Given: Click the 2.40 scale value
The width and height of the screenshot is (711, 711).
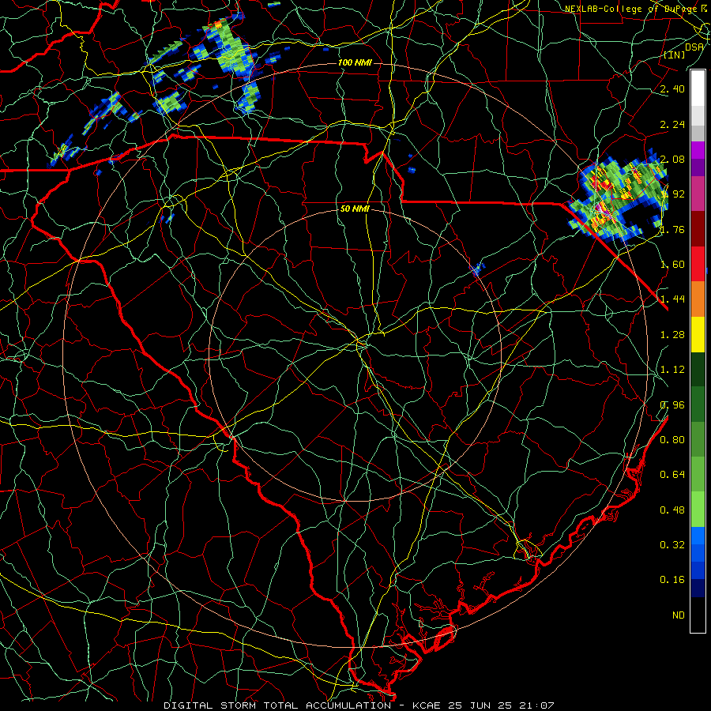Looking at the screenshot, I should pos(672,88).
